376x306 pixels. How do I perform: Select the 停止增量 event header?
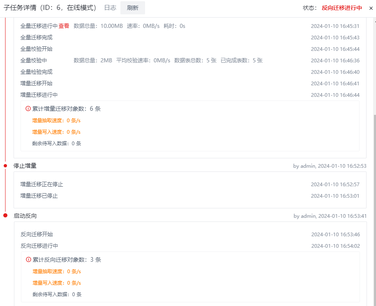point(25,166)
